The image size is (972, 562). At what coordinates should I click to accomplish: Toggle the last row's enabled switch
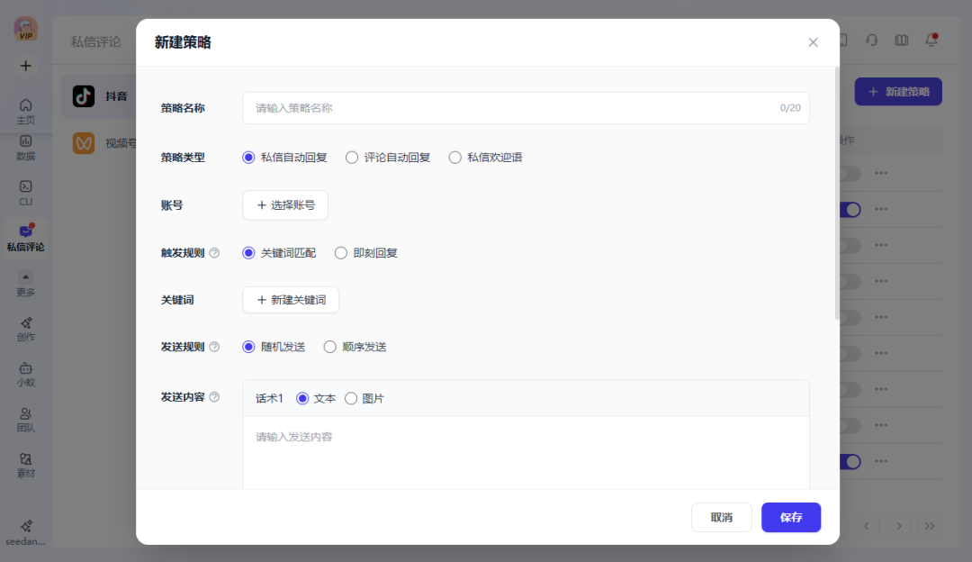[x=850, y=461]
